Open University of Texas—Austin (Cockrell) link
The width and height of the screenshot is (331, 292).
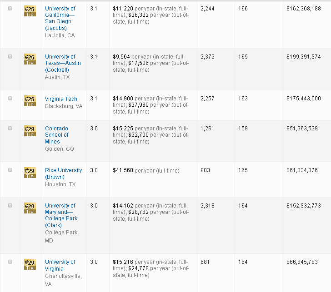[63, 63]
